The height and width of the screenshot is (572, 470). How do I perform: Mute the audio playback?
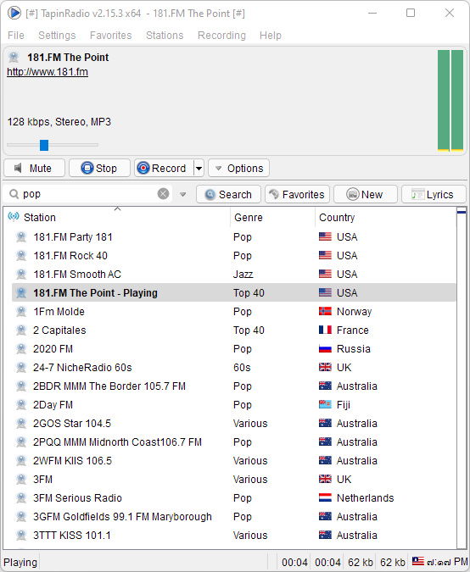point(34,168)
